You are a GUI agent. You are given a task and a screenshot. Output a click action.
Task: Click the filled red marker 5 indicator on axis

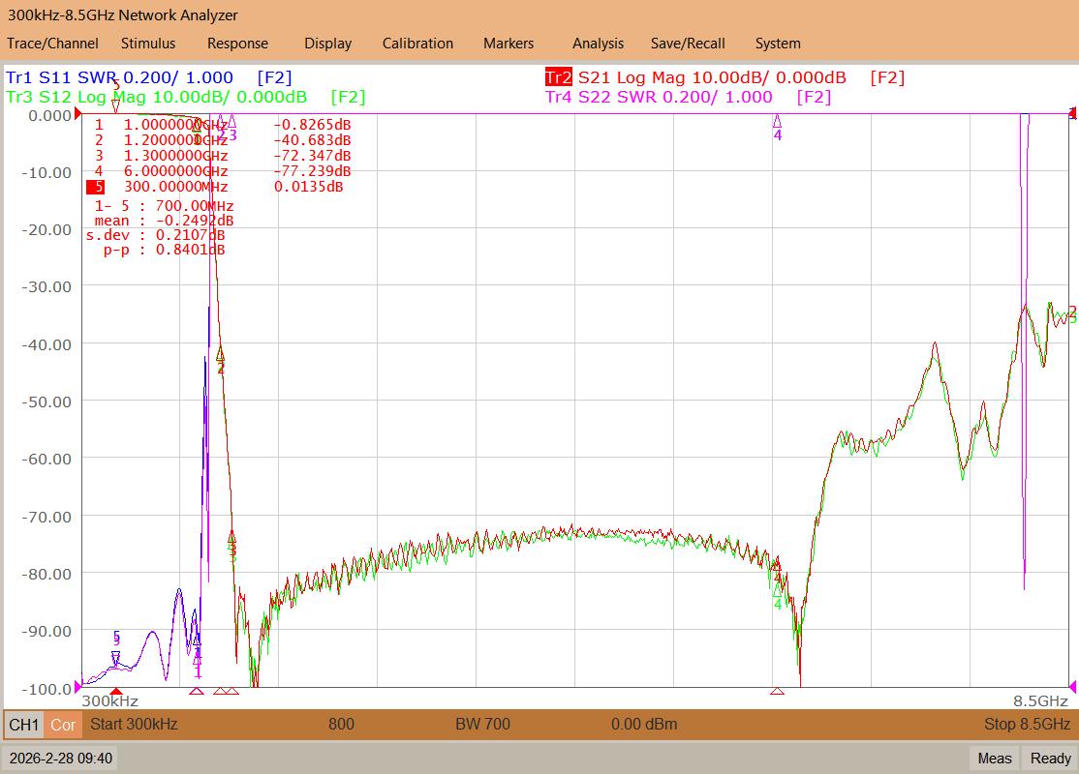pyautogui.click(x=116, y=692)
